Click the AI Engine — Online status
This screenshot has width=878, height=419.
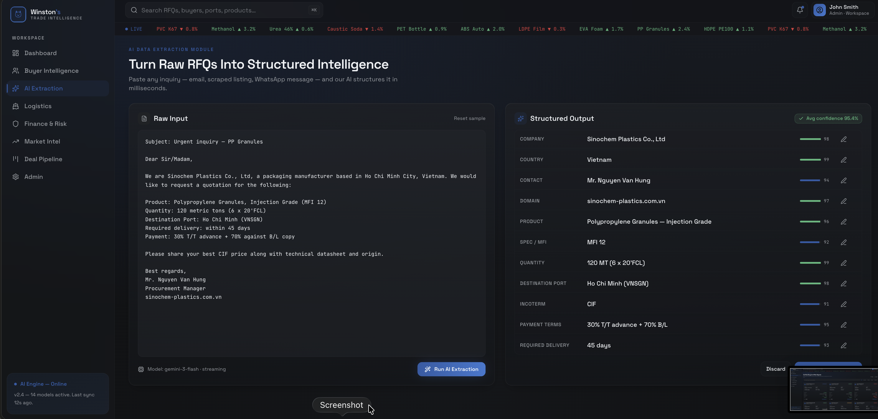(x=40, y=384)
